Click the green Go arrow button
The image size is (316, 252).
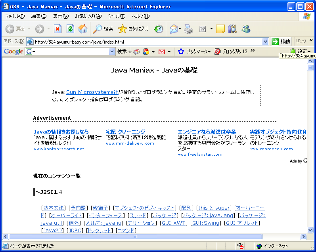click(x=275, y=42)
